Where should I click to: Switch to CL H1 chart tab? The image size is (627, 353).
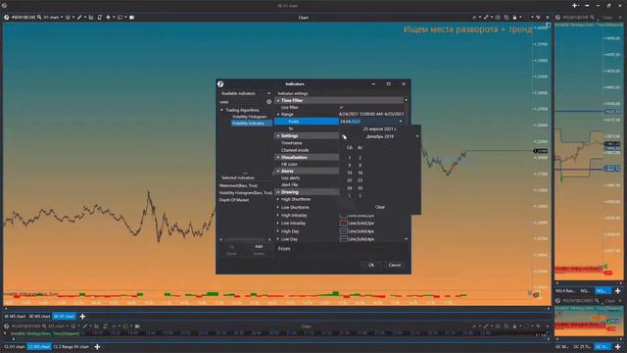(x=15, y=346)
